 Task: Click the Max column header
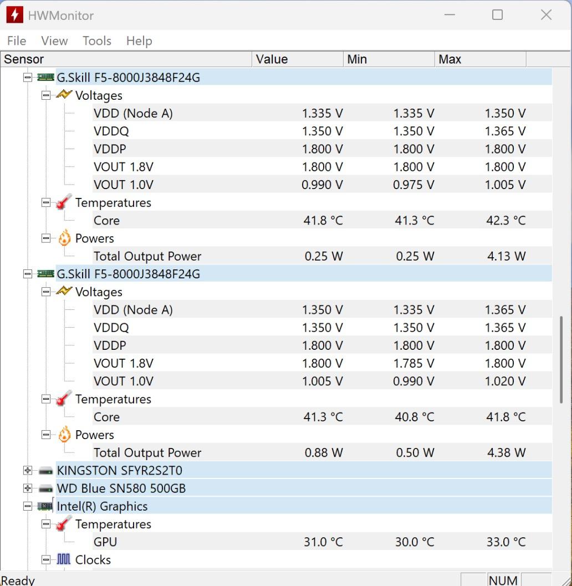[479, 59]
